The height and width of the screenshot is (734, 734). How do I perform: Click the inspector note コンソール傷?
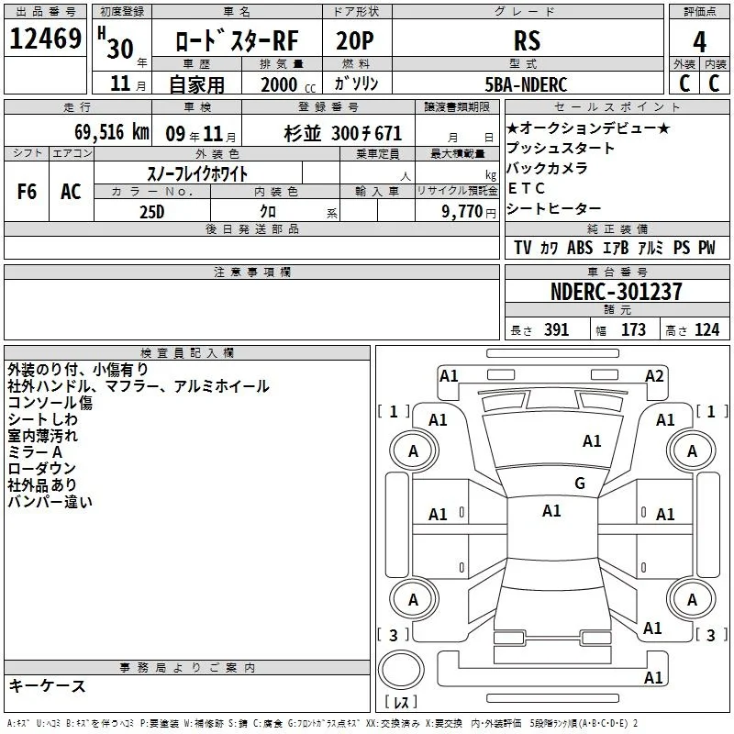click(x=50, y=403)
